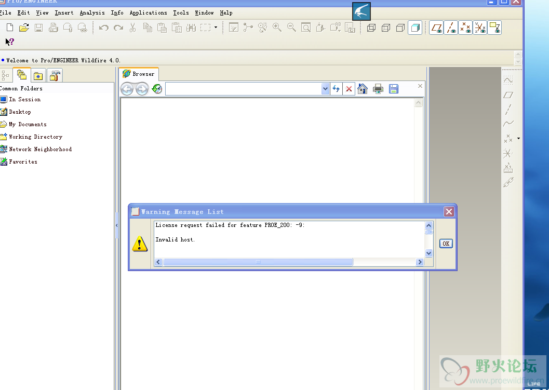Click the warning list scroll up arrow
Screen dimensions: 549x390
point(429,225)
